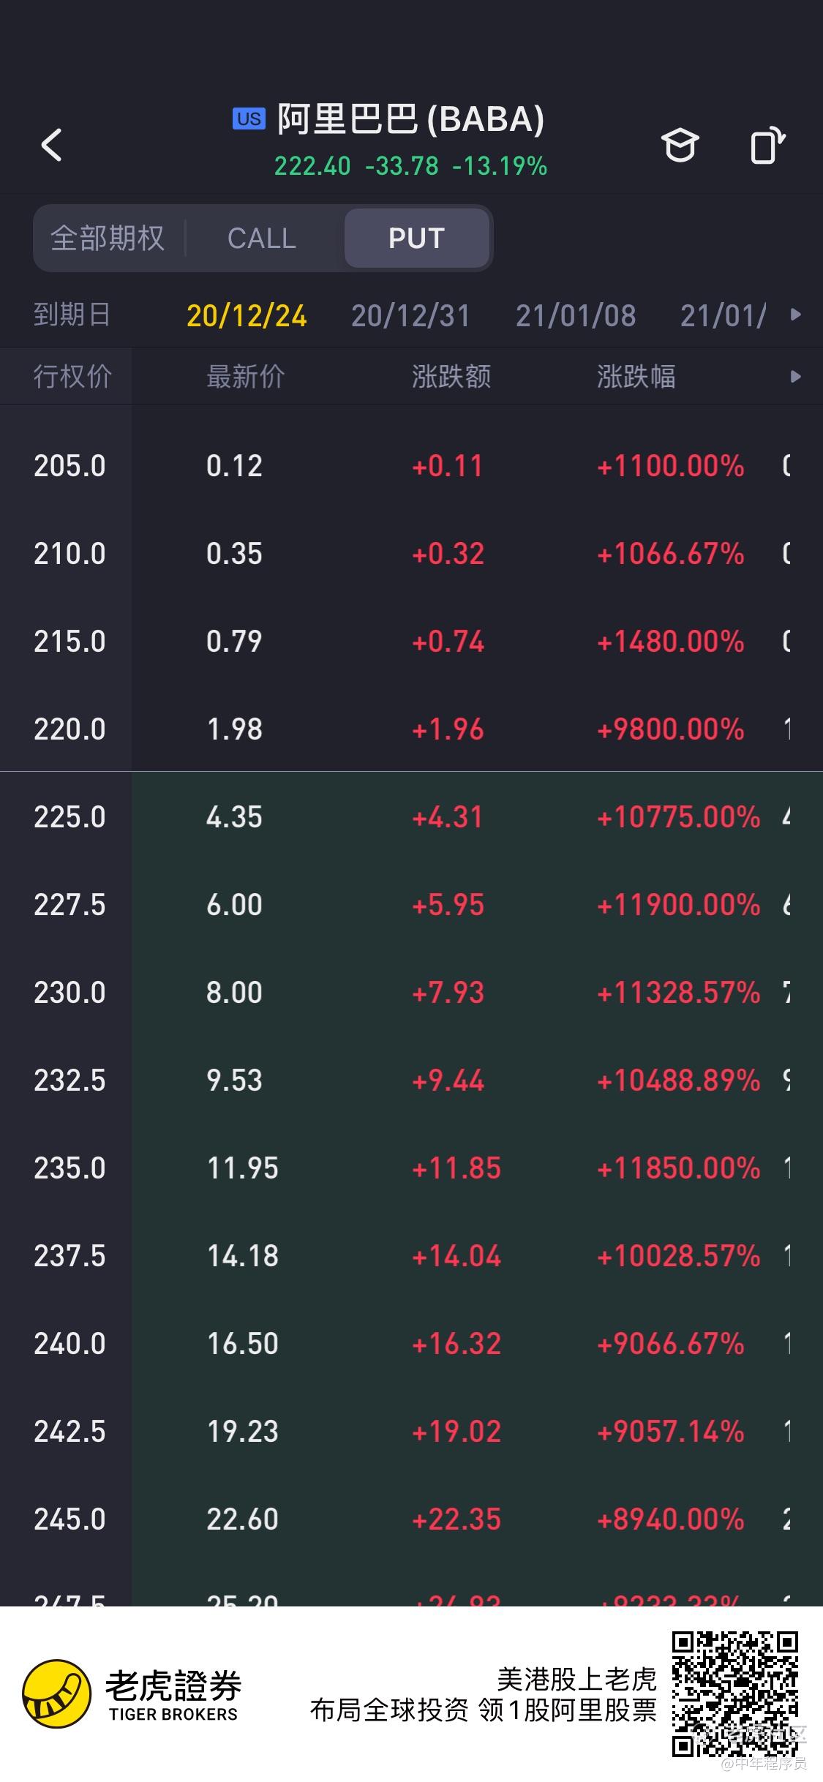823x1782 pixels.
Task: Open the graduation cap tutorial icon
Action: 680,145
